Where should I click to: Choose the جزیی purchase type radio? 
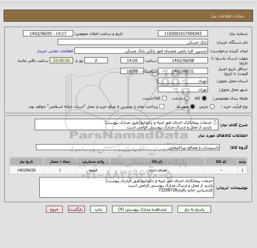212,107
